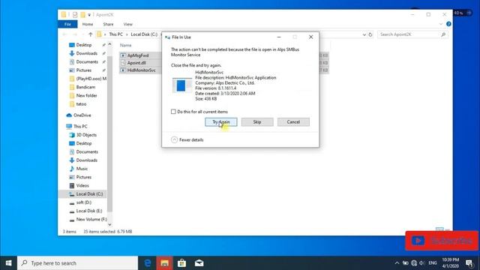Click the search magnifier icon
The image size is (480, 270).
(443, 34)
